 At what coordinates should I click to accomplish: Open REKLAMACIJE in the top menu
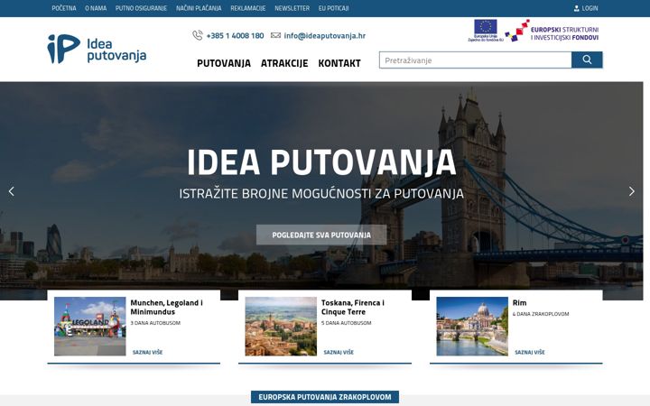click(x=248, y=8)
